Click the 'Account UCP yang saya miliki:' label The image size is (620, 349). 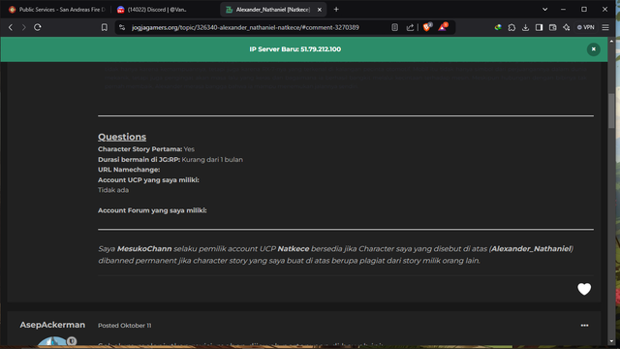[148, 179]
